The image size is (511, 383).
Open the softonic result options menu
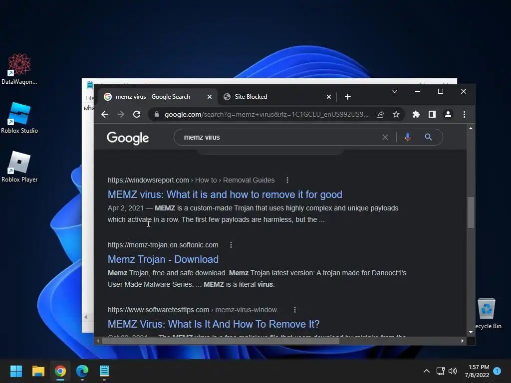pos(231,245)
